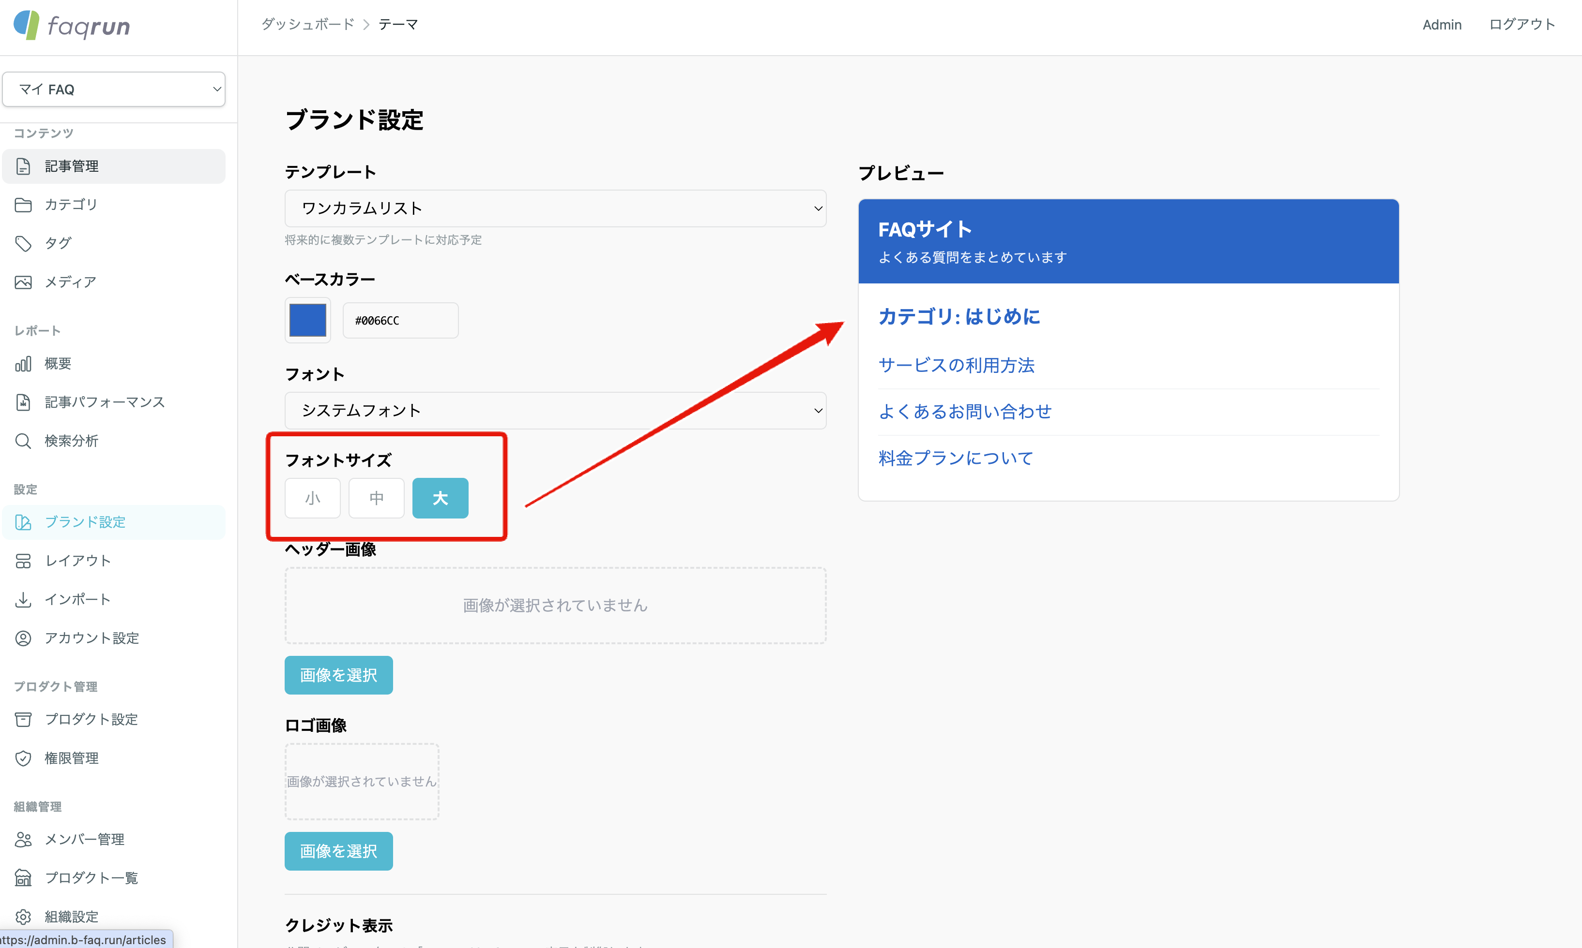1582x948 pixels.
Task: Open 記事管理 document icon
Action: pos(23,166)
